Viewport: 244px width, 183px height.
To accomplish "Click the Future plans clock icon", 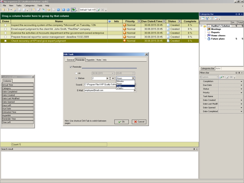I will tap(209, 39).
